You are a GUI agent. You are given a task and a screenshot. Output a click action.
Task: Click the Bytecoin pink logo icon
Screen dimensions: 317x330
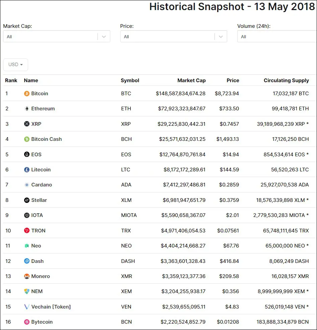(x=27, y=322)
